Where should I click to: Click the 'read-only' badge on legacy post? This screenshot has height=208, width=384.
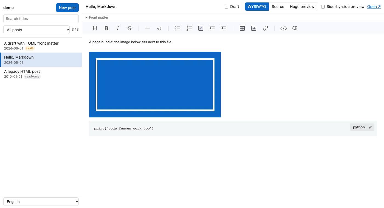(x=32, y=77)
